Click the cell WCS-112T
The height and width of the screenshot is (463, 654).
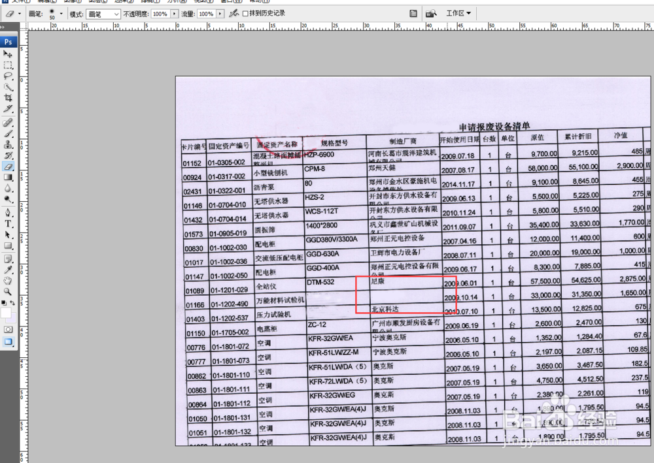[x=322, y=211]
